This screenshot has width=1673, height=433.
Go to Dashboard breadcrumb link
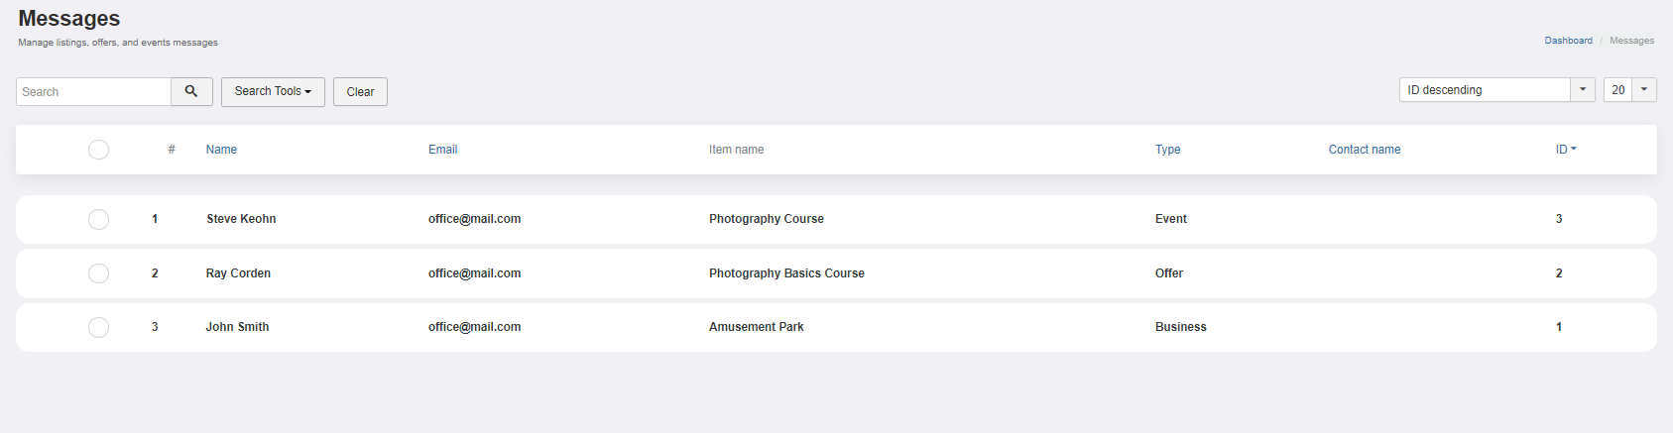[x=1568, y=41]
